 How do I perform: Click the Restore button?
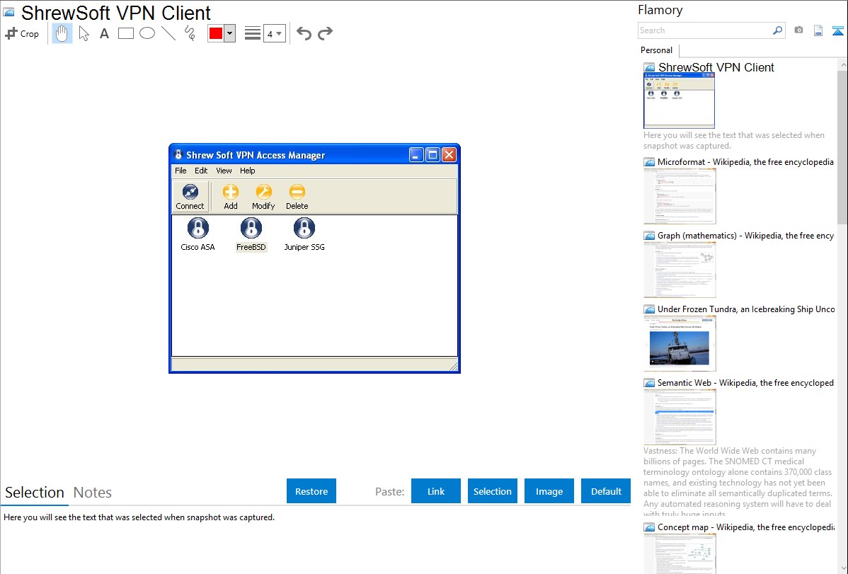pos(311,491)
